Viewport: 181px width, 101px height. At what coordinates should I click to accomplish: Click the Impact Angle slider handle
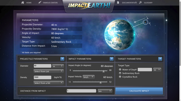(x=104, y=71)
